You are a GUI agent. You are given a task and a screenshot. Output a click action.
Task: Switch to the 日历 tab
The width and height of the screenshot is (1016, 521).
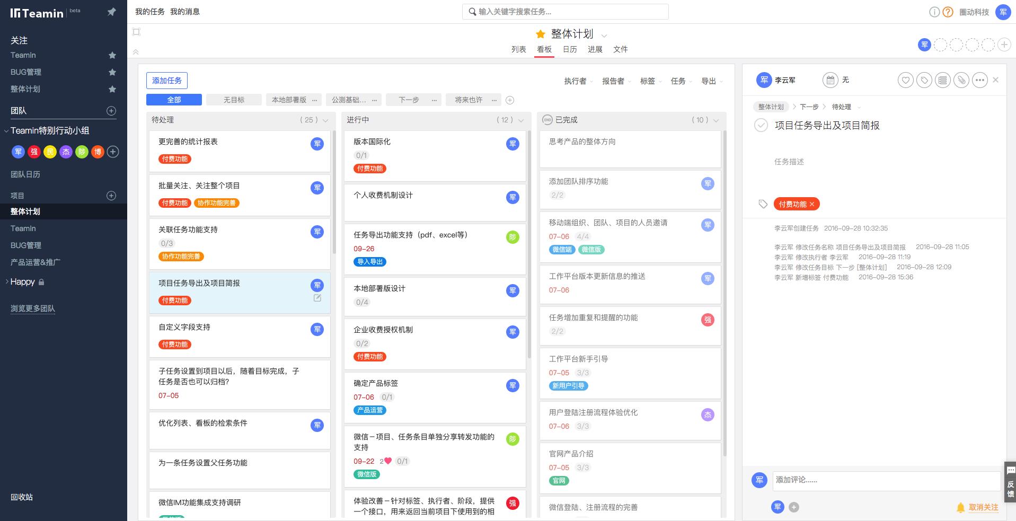(x=569, y=49)
